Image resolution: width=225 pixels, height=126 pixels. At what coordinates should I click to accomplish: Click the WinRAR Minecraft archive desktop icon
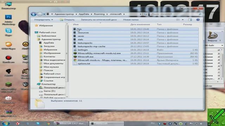(x=8, y=113)
